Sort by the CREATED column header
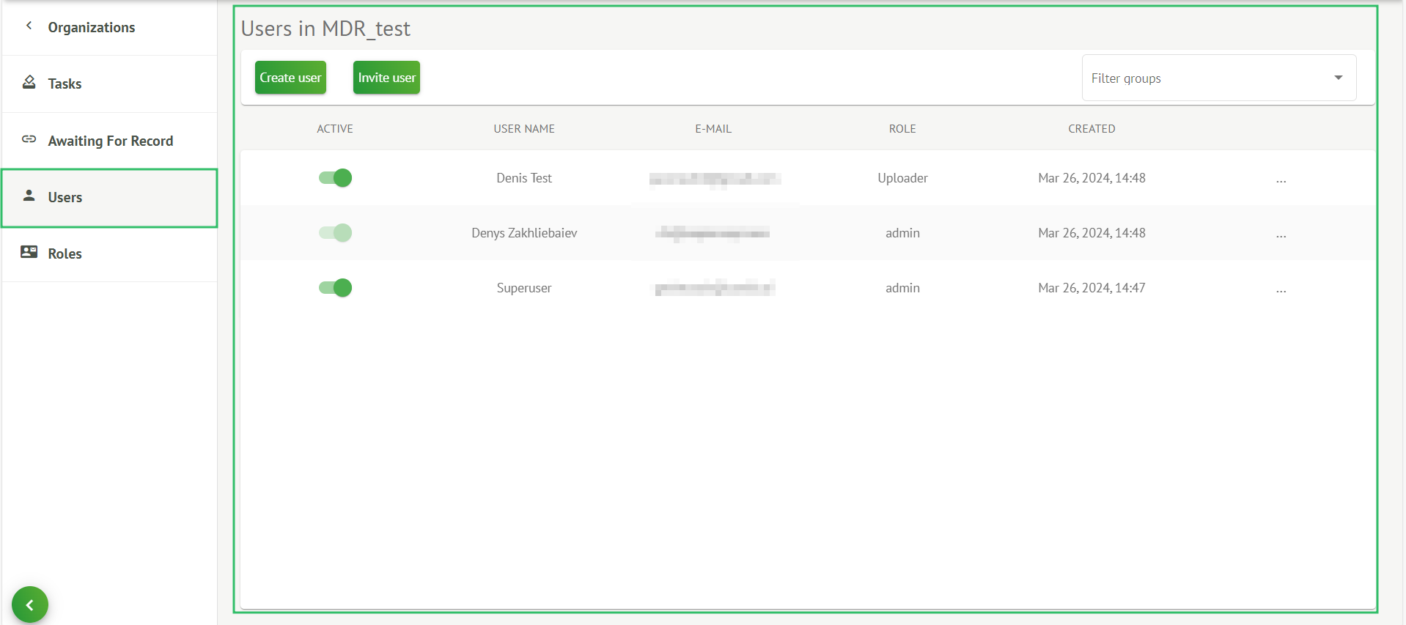The image size is (1406, 625). click(x=1091, y=129)
